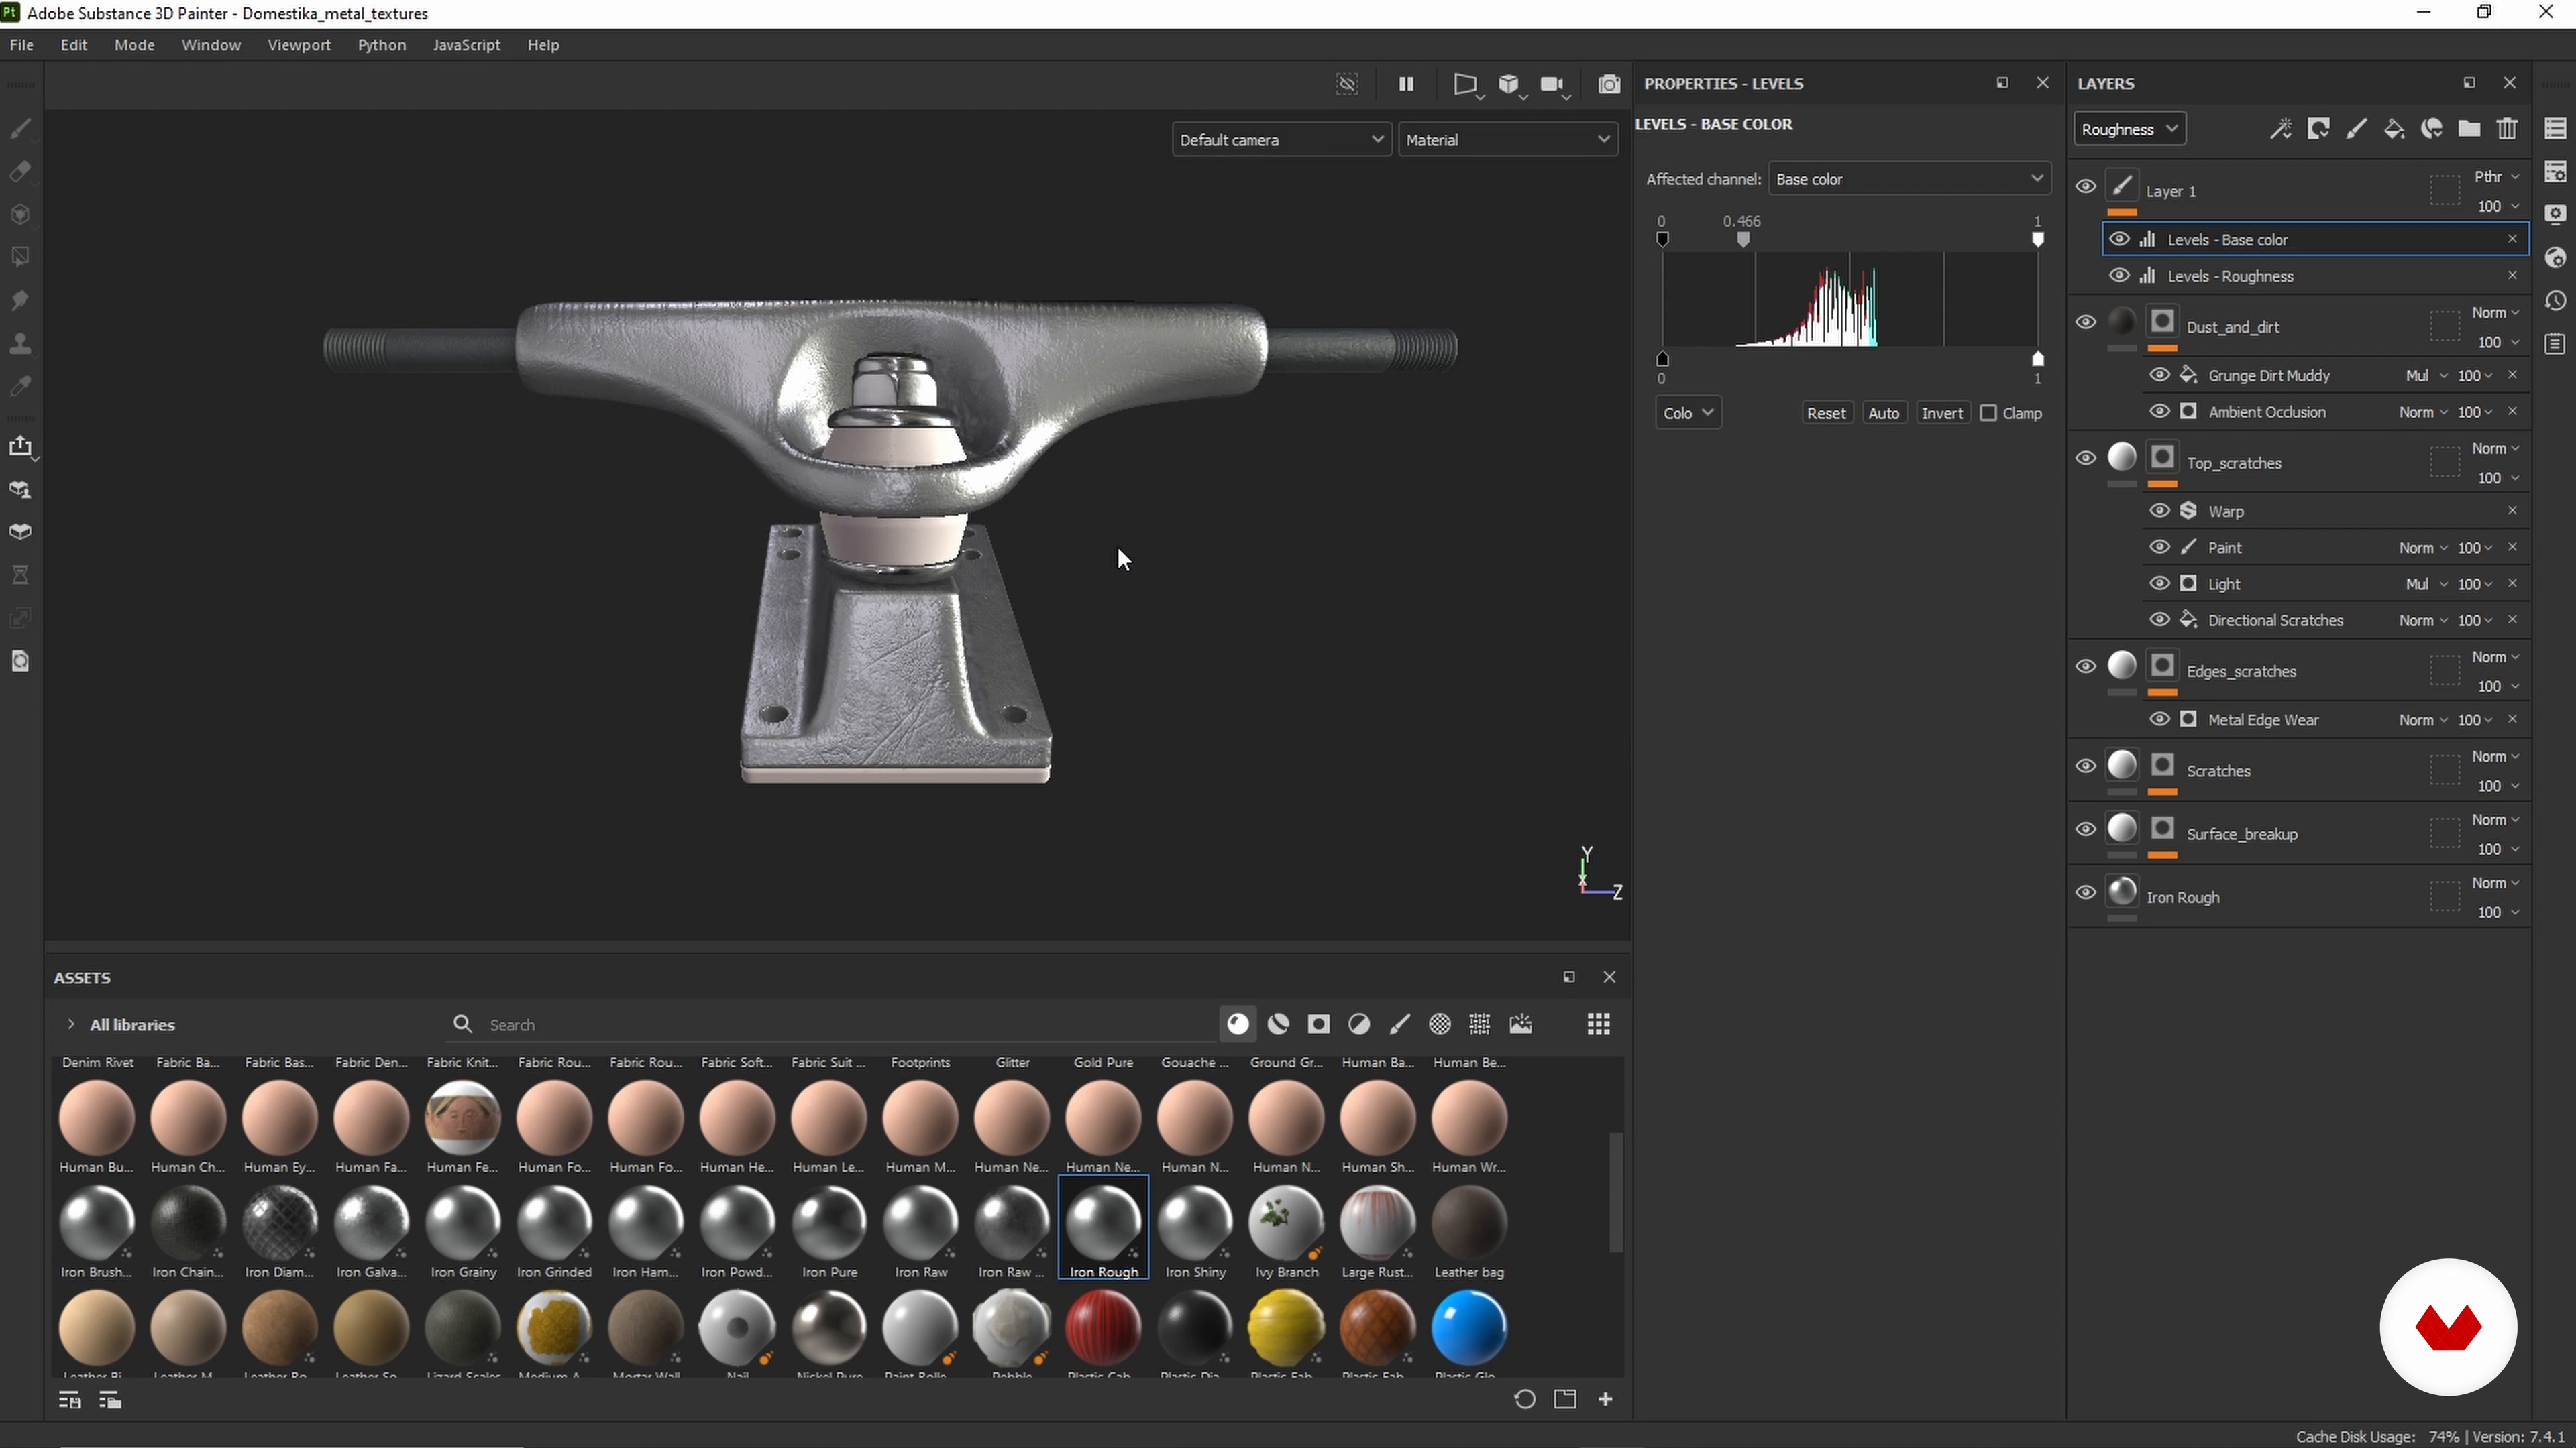The width and height of the screenshot is (2576, 1448).
Task: Filter Assets by brushes icon
Action: (1400, 1024)
